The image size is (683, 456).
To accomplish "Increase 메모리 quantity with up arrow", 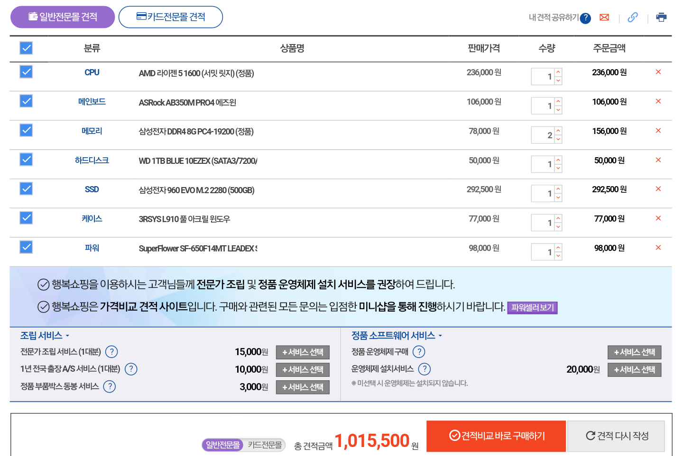I will tap(558, 131).
